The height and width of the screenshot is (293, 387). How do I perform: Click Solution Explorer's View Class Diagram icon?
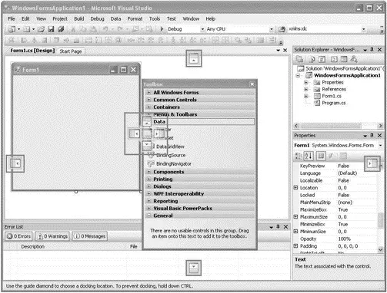pyautogui.click(x=354, y=59)
